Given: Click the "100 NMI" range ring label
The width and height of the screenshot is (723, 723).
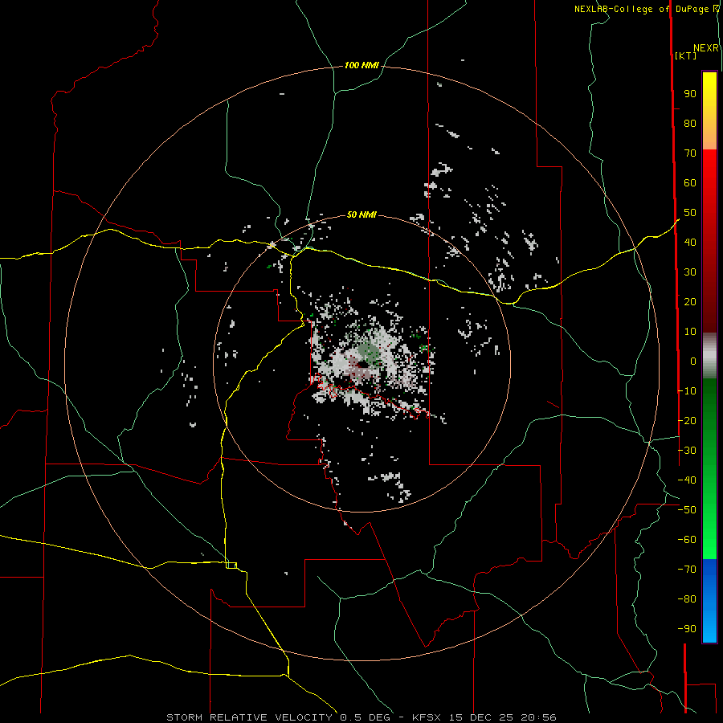Looking at the screenshot, I should [361, 66].
